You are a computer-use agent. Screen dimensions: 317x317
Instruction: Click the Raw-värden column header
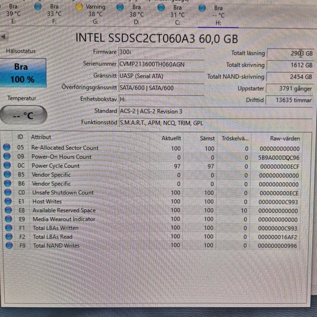[x=285, y=138]
